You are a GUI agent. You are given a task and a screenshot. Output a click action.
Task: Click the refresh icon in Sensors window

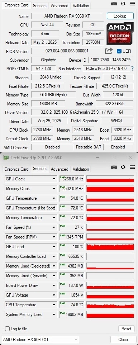pos(123,167)
